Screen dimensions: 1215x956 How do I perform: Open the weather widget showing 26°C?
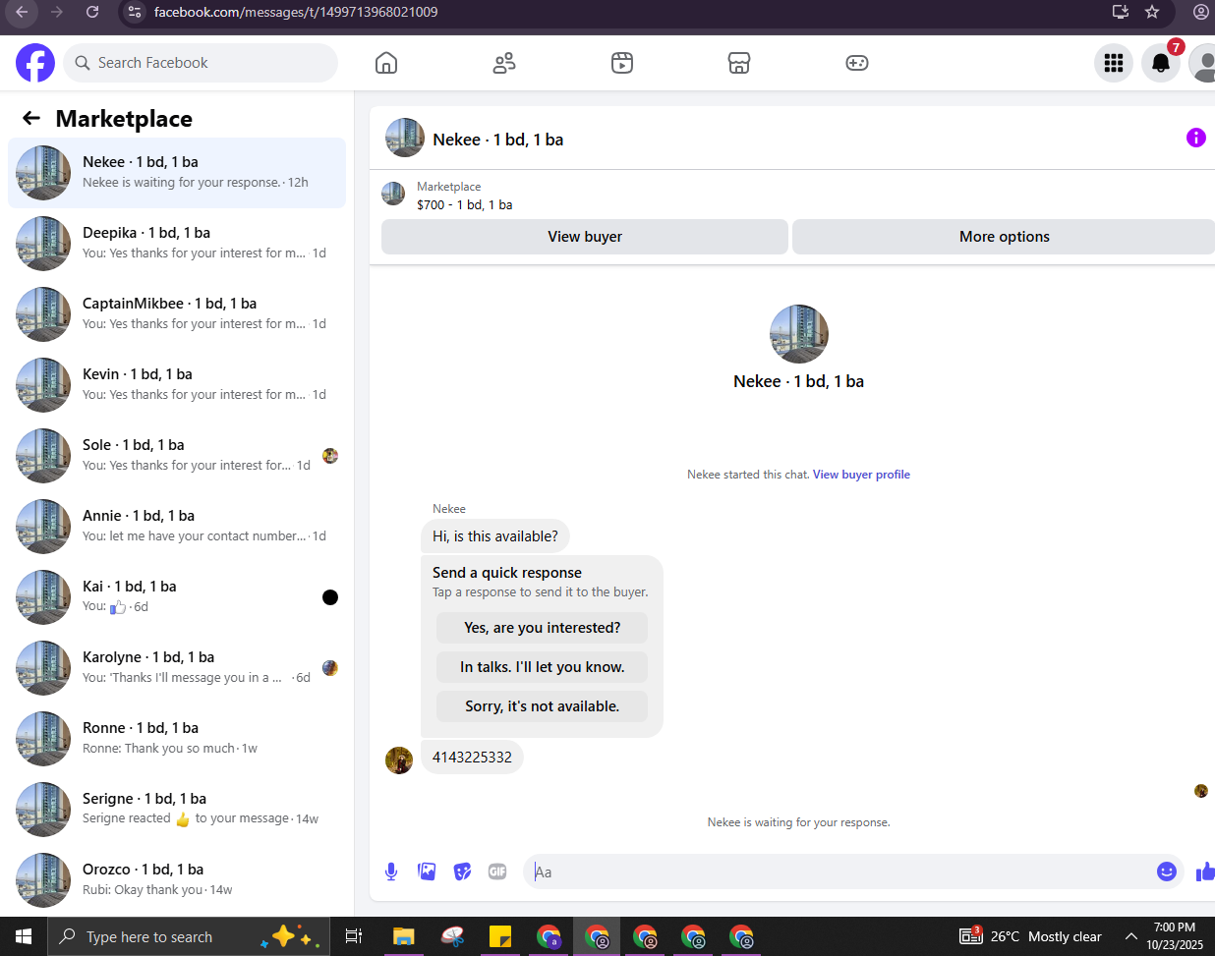point(1031,936)
